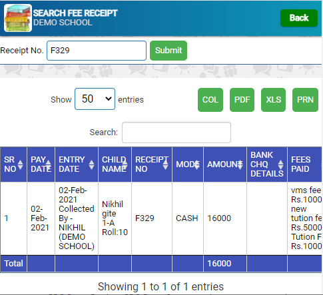Image resolution: width=323 pixels, height=295 pixels.
Task: Click the stacked books school logo
Action: (18, 18)
